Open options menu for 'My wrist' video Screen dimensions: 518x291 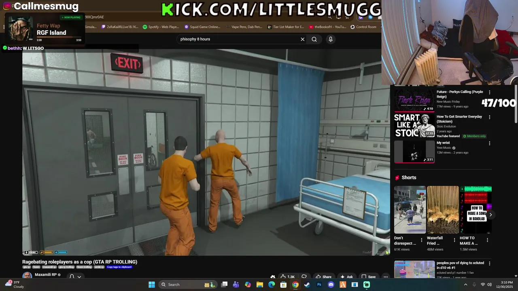point(490,143)
